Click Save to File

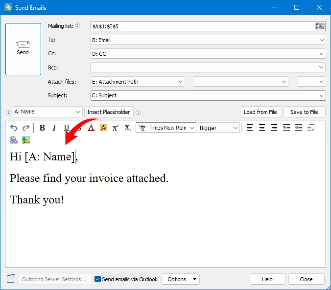(304, 112)
